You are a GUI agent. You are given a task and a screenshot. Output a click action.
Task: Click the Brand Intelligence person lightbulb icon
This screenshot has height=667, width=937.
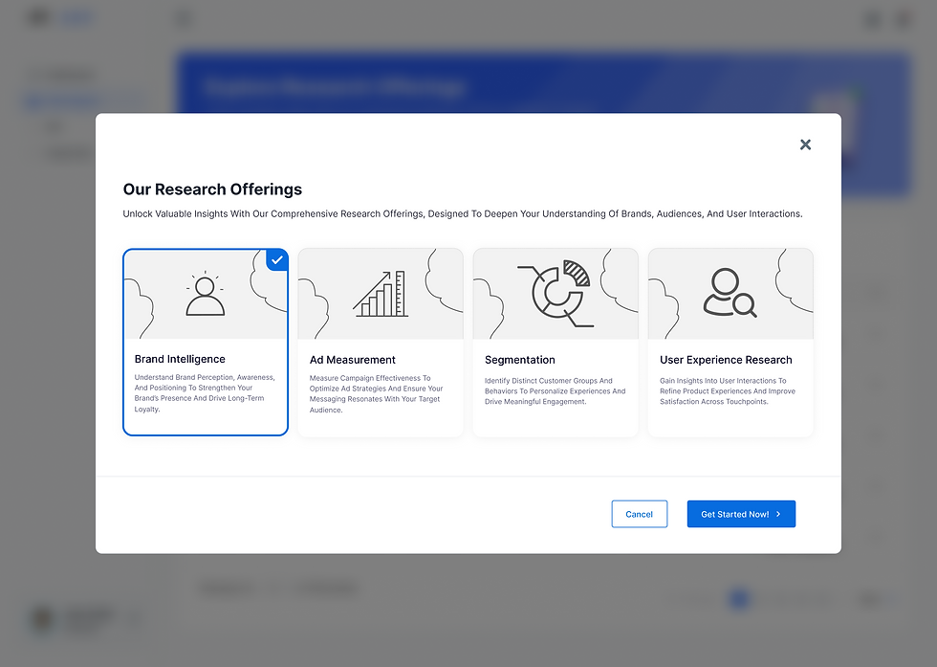205,293
